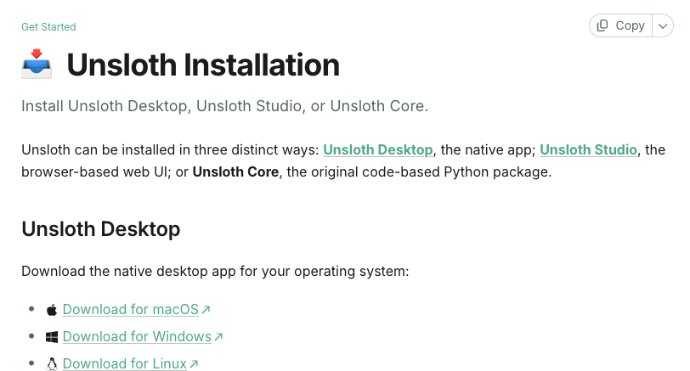Image resolution: width=690 pixels, height=371 pixels.
Task: Open the Get Started breadcrumb link
Action: 48,27
